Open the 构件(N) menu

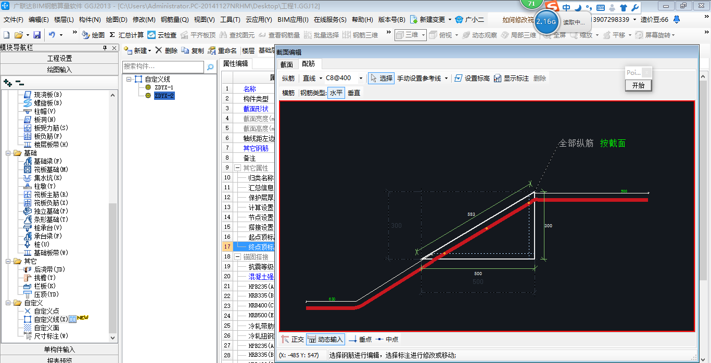point(90,19)
